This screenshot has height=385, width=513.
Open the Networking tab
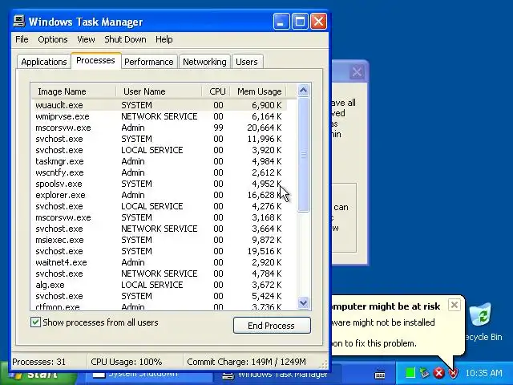click(x=204, y=62)
